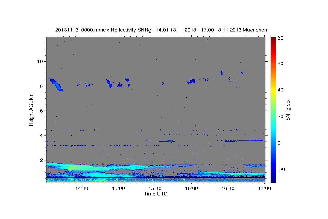Image resolution: width=328 pixels, height=219 pixels.
Task: Click the height tick label 4
Action: (x=41, y=135)
